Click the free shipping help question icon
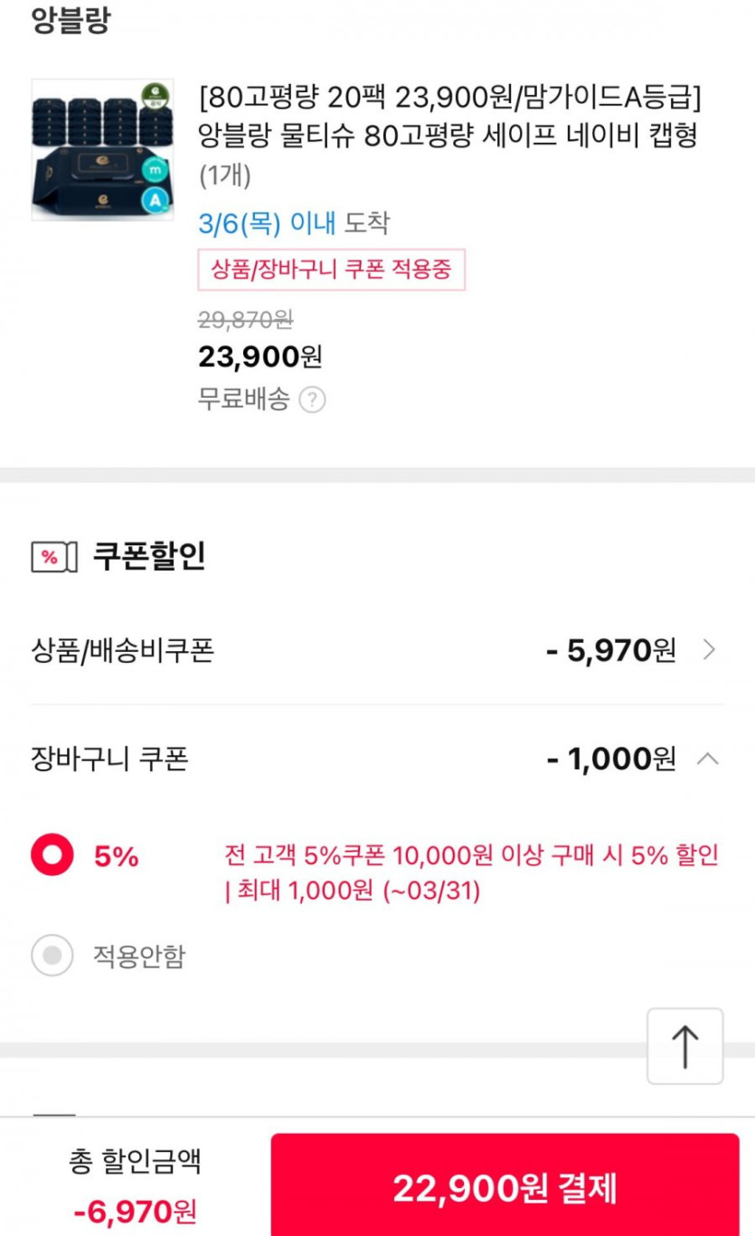This screenshot has width=755, height=1236. (312, 400)
